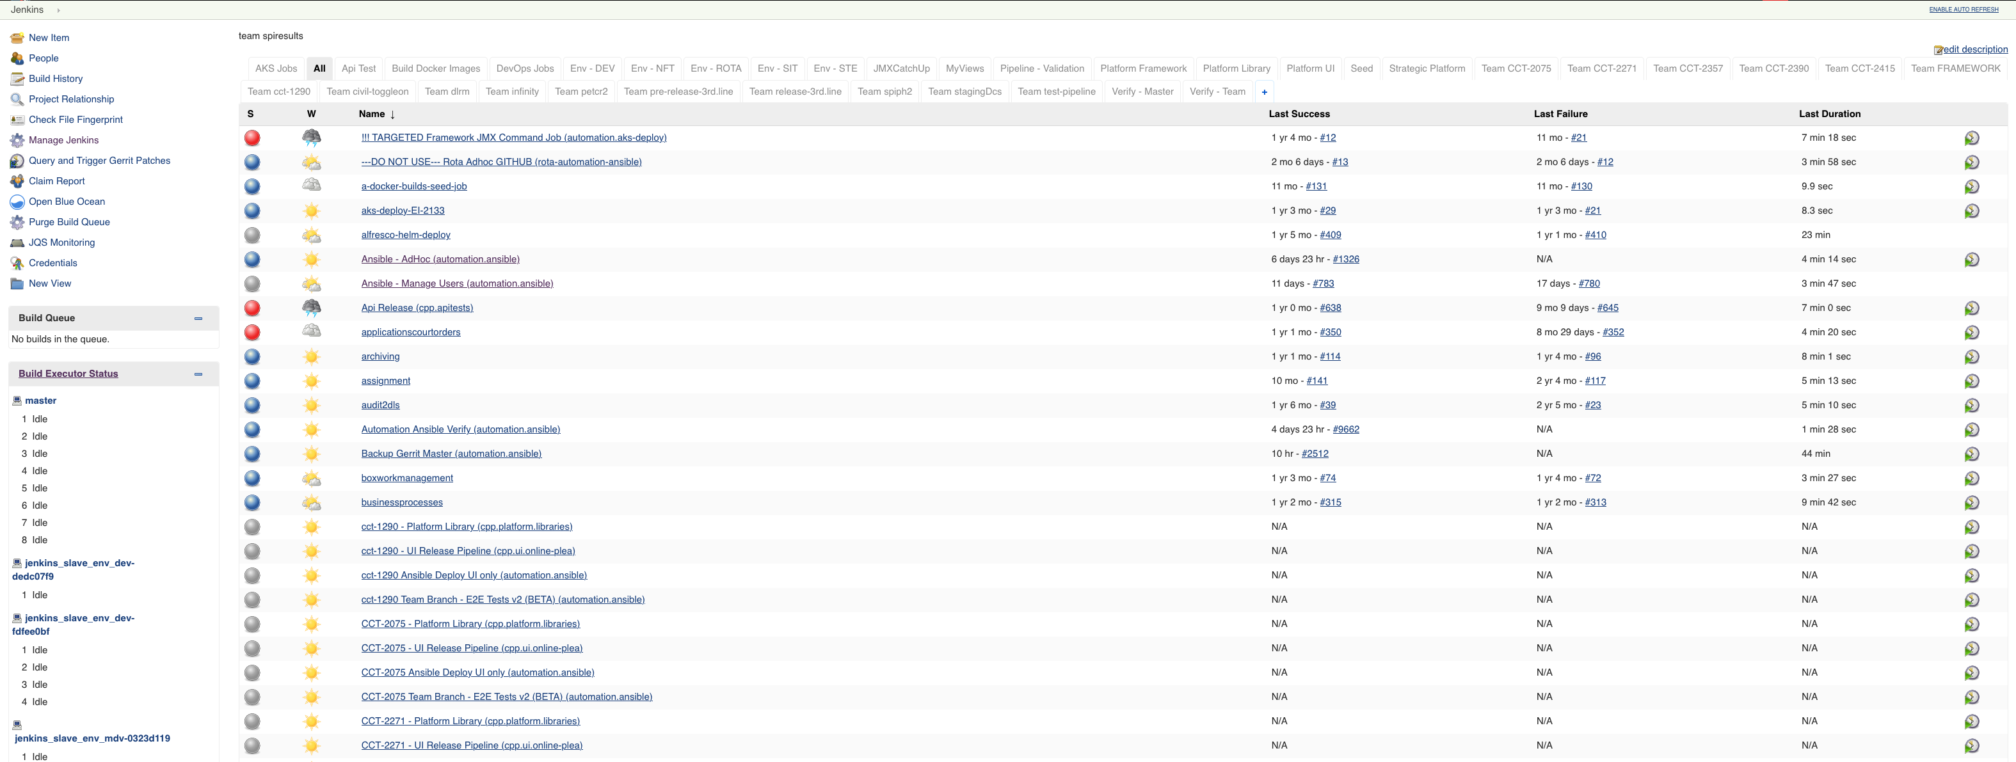This screenshot has height=762, width=2016.
Task: Open Blue Ocean from the sidebar
Action: click(x=67, y=201)
